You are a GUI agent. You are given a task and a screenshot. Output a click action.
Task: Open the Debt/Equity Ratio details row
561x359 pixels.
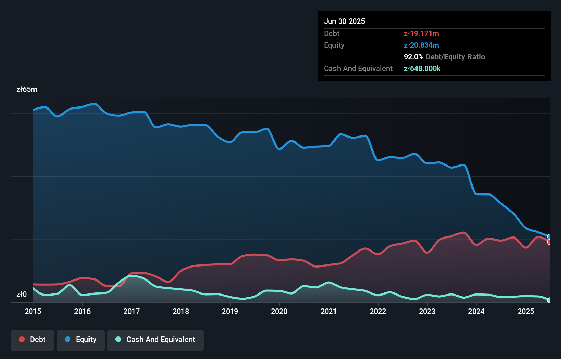(x=444, y=57)
